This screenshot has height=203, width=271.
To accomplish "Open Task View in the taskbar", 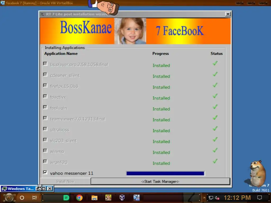I will [x=35, y=198].
